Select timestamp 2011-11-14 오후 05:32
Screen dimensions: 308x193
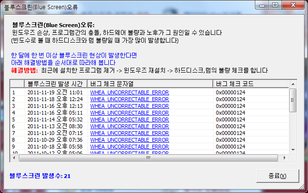click(x=55, y=119)
